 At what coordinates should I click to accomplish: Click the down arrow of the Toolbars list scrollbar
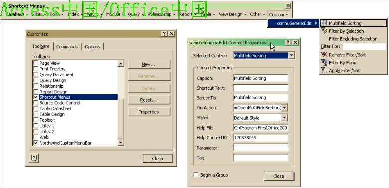point(121,142)
